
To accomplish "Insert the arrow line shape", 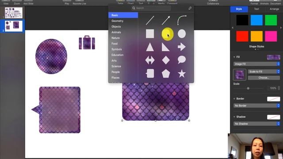I will pyautogui.click(x=166, y=20).
